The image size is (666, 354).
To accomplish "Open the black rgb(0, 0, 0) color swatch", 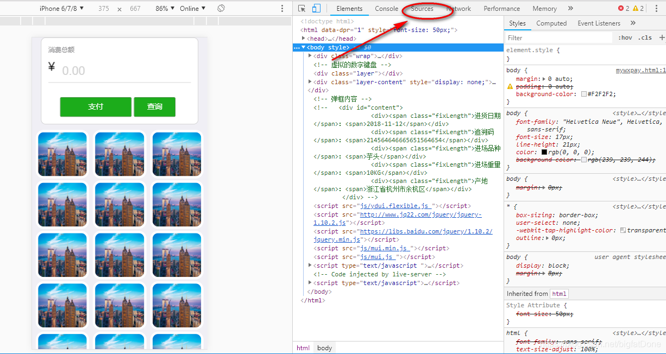I will coord(544,152).
